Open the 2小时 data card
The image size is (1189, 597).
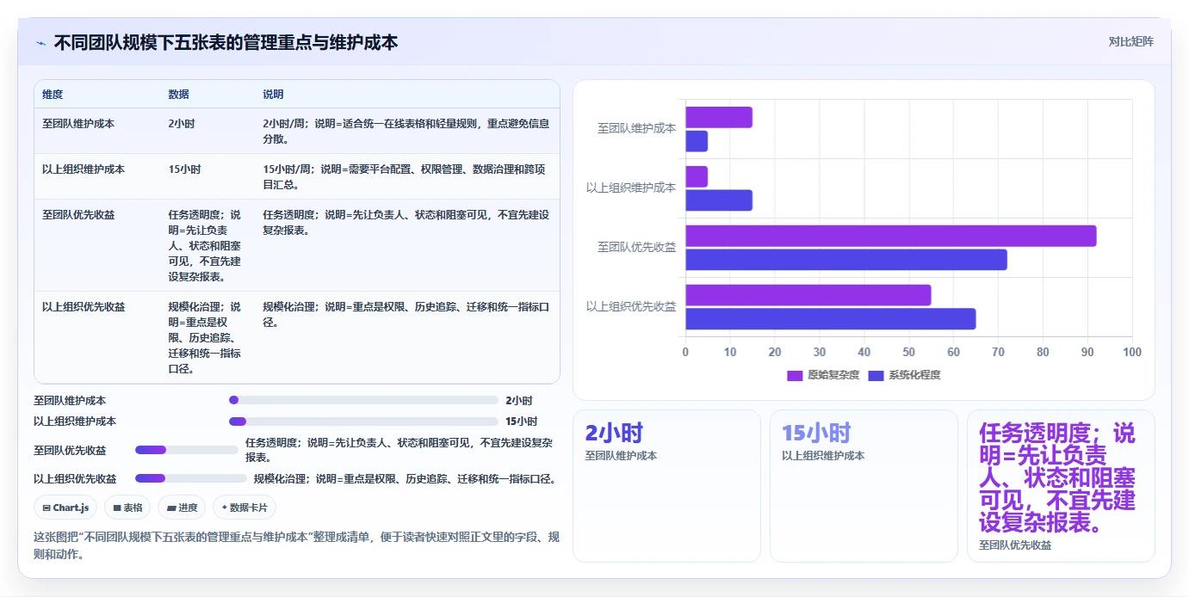[x=666, y=486]
